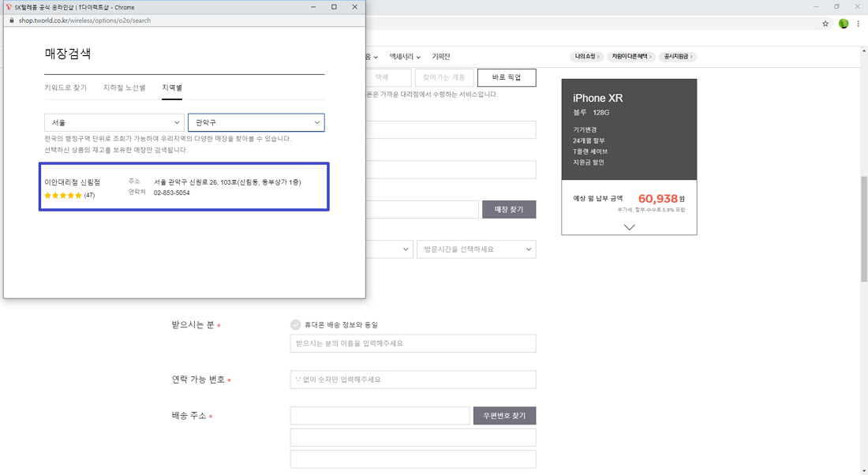Click the 연락 가능 번호 input field

point(413,380)
